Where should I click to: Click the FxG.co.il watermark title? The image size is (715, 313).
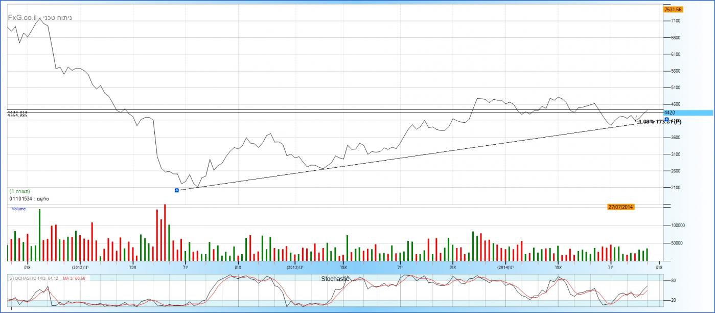coord(39,17)
